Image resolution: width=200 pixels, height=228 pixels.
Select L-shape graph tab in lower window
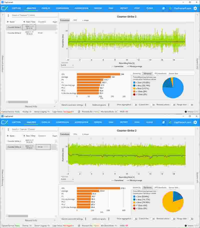(x=86, y=134)
